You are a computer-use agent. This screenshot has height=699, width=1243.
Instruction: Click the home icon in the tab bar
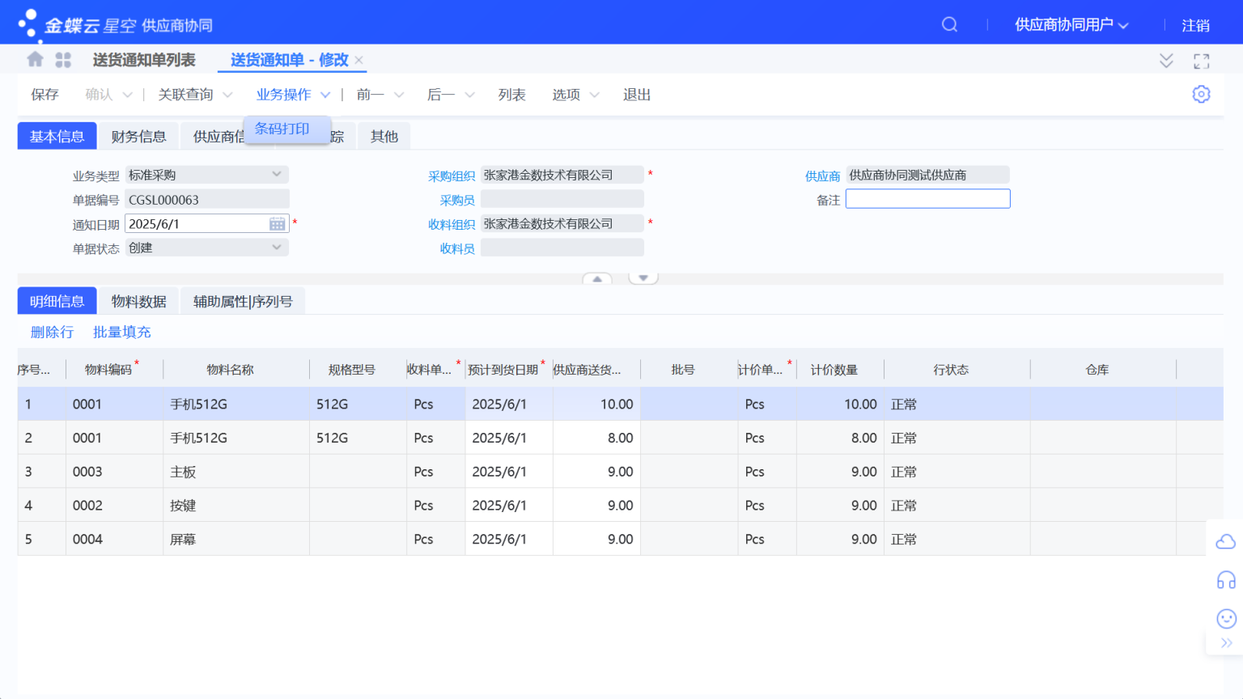coord(34,60)
